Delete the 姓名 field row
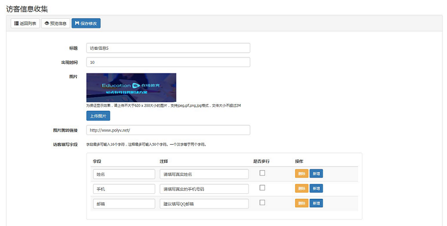Viewport: 447px width, 226px height. pos(301,173)
